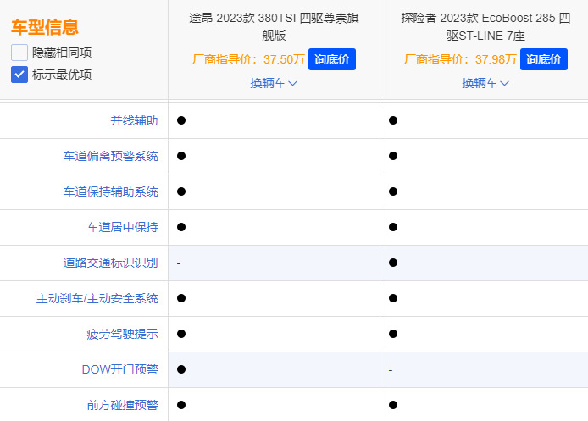Open the 并线辅助 feature link
Screen dimensions: 588x421
(134, 120)
